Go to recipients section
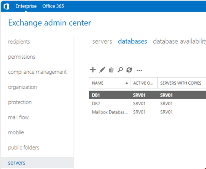The width and height of the screenshot is (206, 169). pyautogui.click(x=19, y=42)
